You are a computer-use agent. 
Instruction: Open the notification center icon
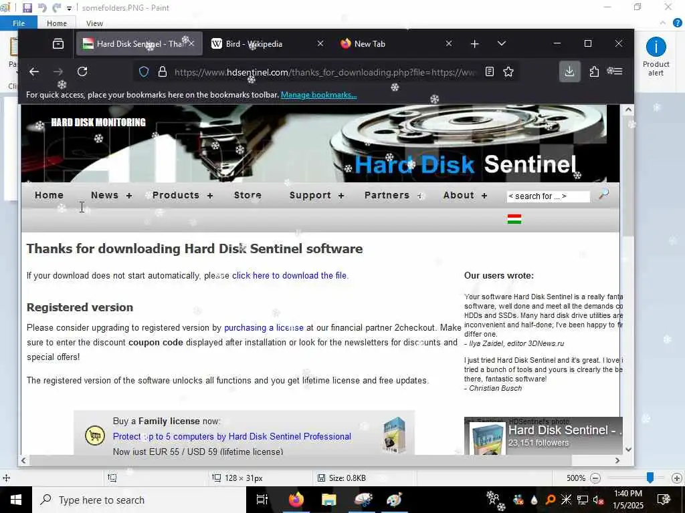664,500
